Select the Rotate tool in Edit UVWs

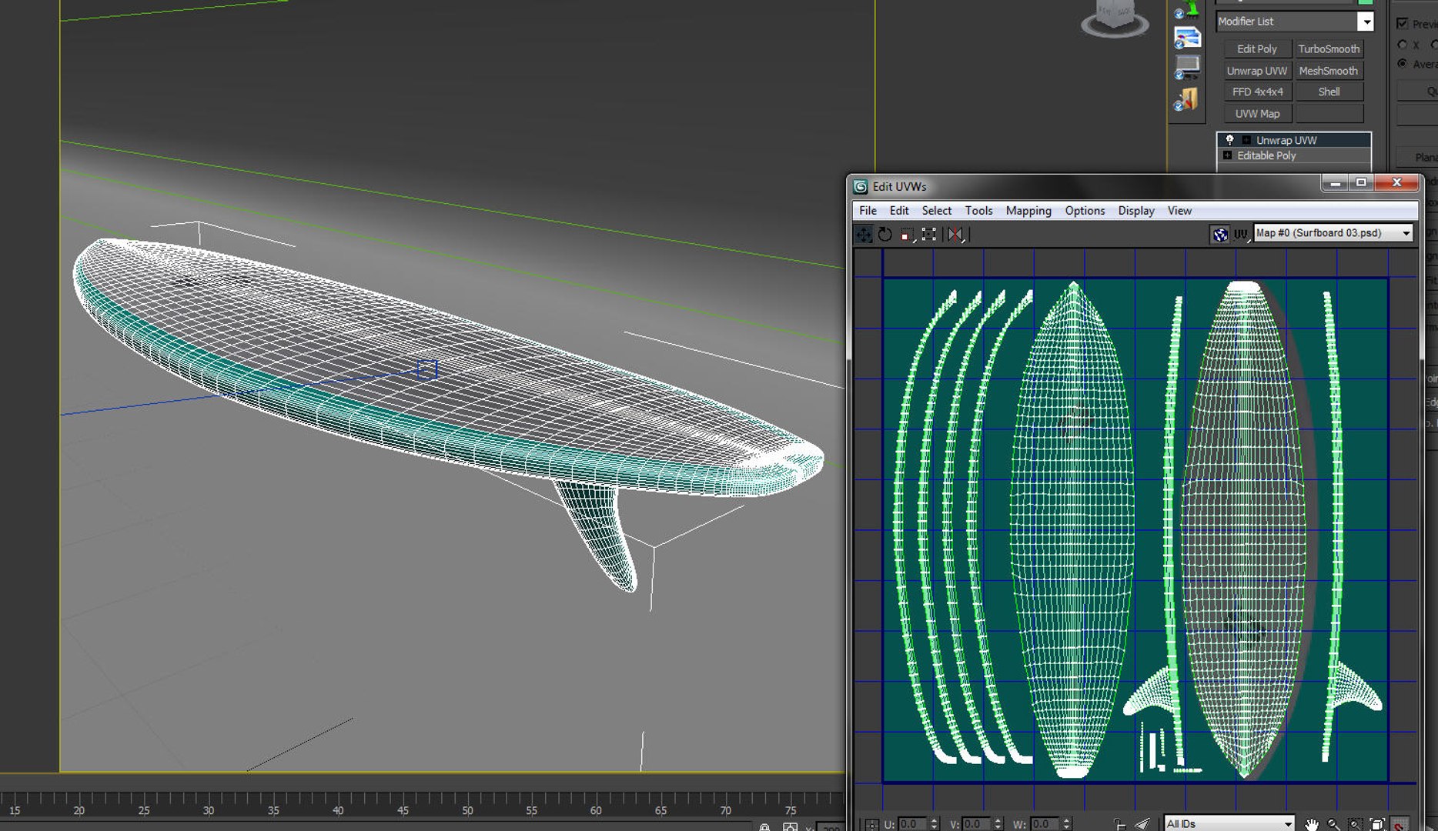point(885,234)
